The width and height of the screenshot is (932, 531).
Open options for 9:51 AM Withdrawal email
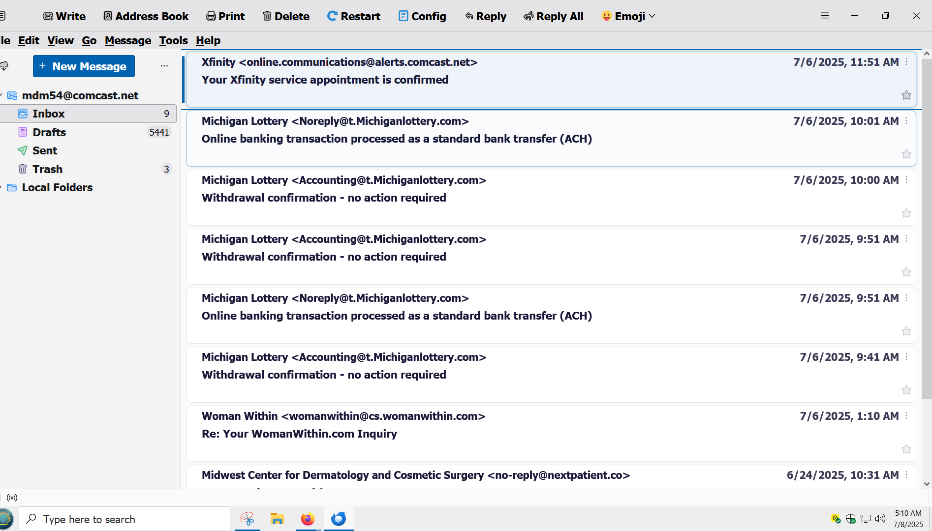coord(906,239)
